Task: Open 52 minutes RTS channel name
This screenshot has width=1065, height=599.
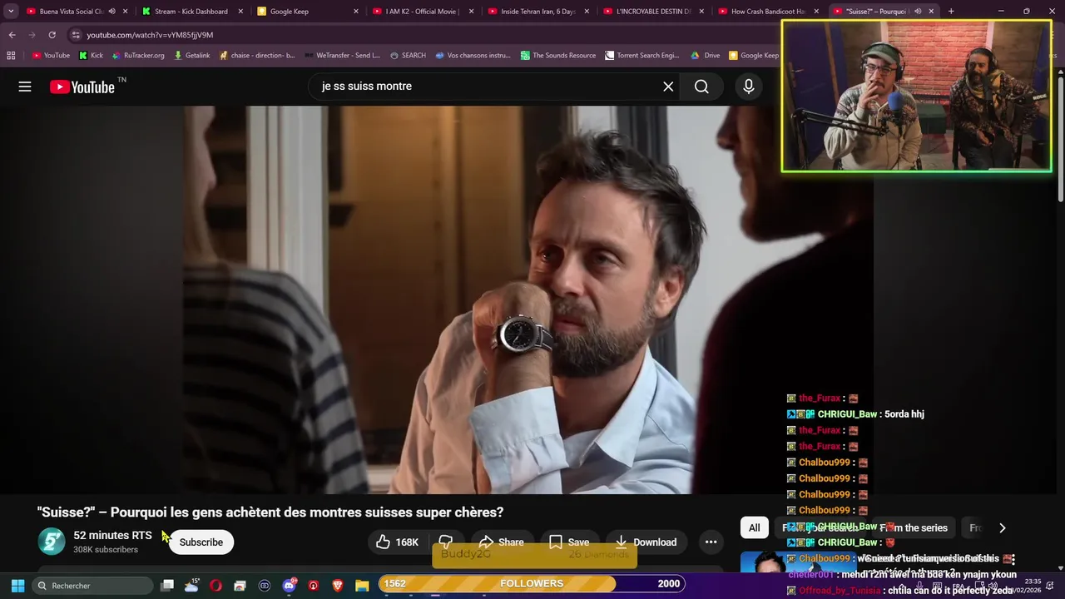Action: coord(112,536)
